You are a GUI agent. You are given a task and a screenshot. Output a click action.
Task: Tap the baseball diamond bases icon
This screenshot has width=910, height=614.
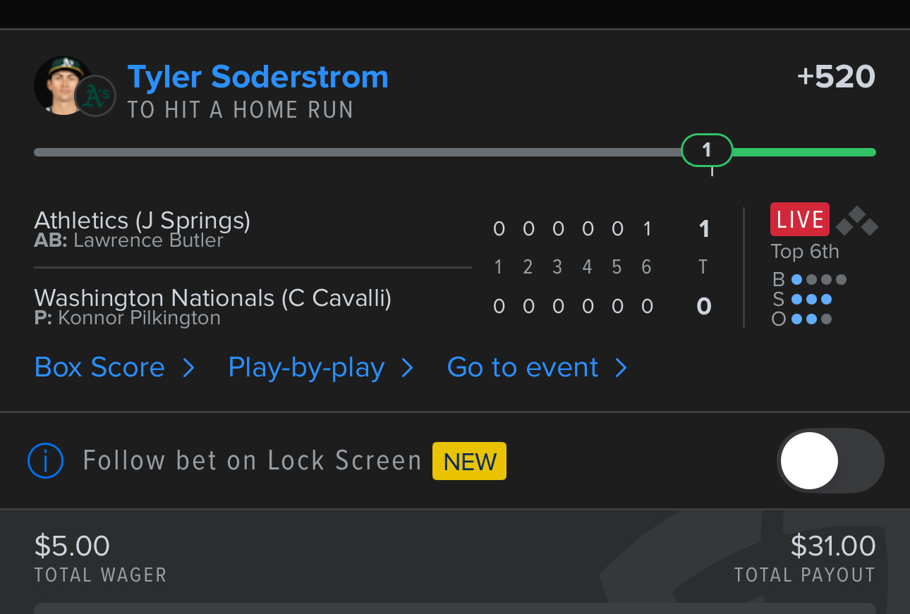pyautogui.click(x=857, y=221)
